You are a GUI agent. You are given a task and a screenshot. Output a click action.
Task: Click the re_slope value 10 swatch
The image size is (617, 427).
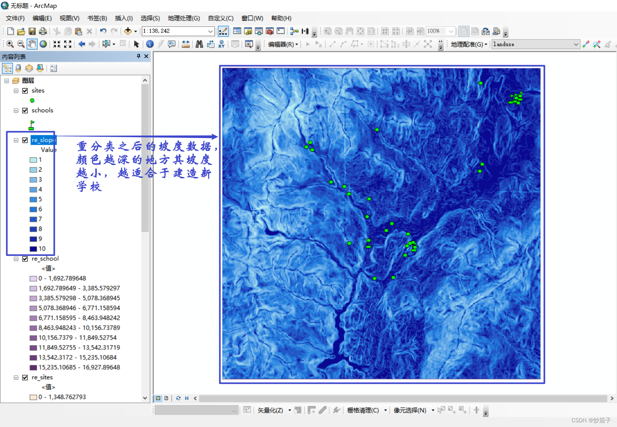33,249
